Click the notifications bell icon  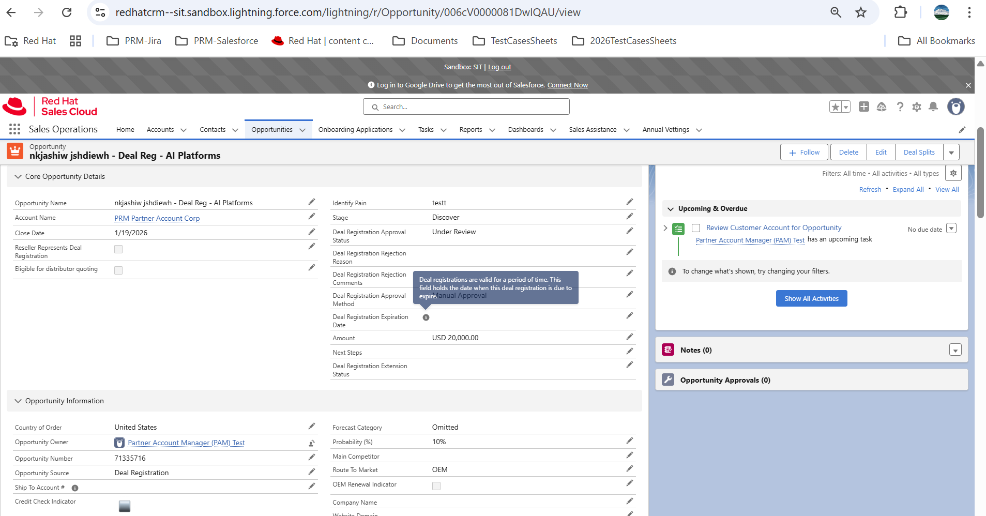pyautogui.click(x=933, y=107)
